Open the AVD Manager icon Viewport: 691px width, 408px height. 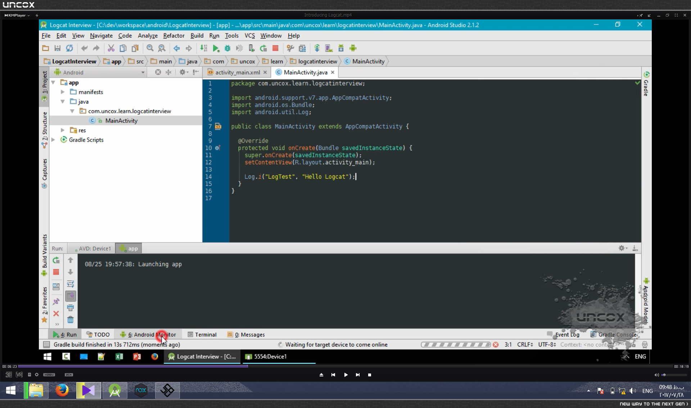coord(329,48)
